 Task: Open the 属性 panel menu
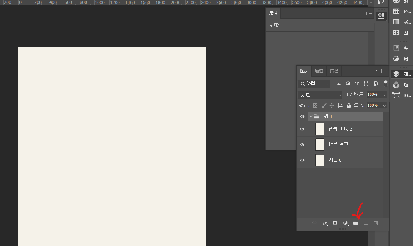370,13
